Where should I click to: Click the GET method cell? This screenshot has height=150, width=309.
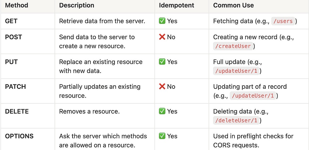point(11,21)
